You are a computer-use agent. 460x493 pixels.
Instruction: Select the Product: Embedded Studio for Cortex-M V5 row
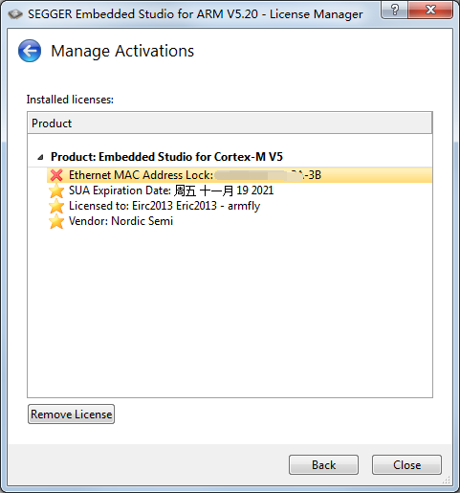coord(230,157)
